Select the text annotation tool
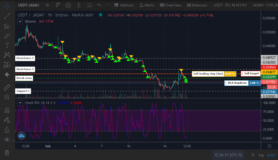The height and width of the screenshot is (160, 278). (x=7, y=45)
